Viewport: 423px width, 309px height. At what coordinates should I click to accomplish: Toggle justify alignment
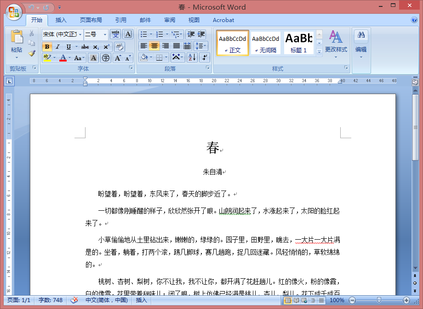tap(176, 46)
